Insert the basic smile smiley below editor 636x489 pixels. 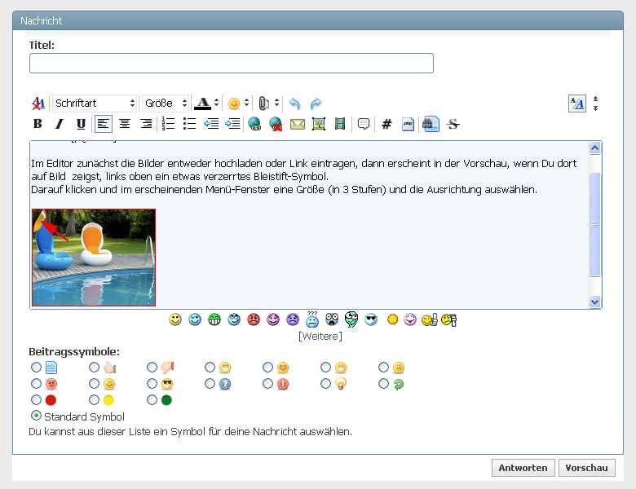pyautogui.click(x=175, y=320)
